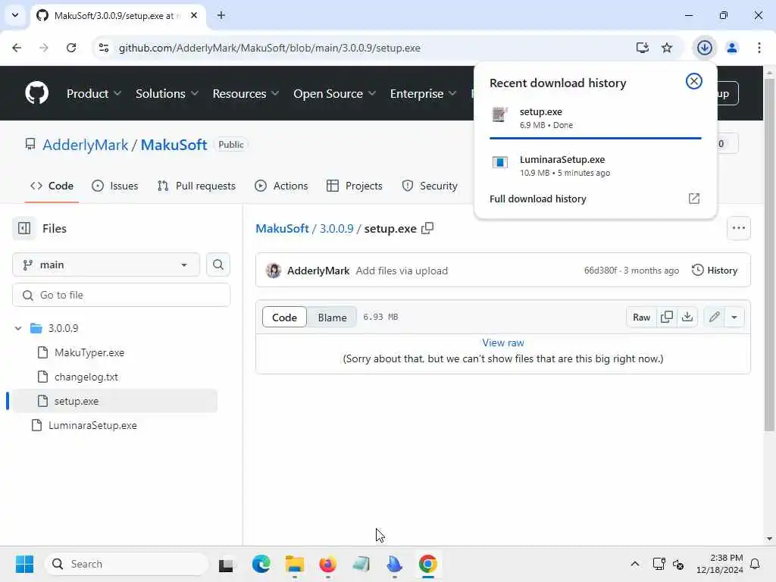
Task: Open commit History
Action: tap(715, 271)
